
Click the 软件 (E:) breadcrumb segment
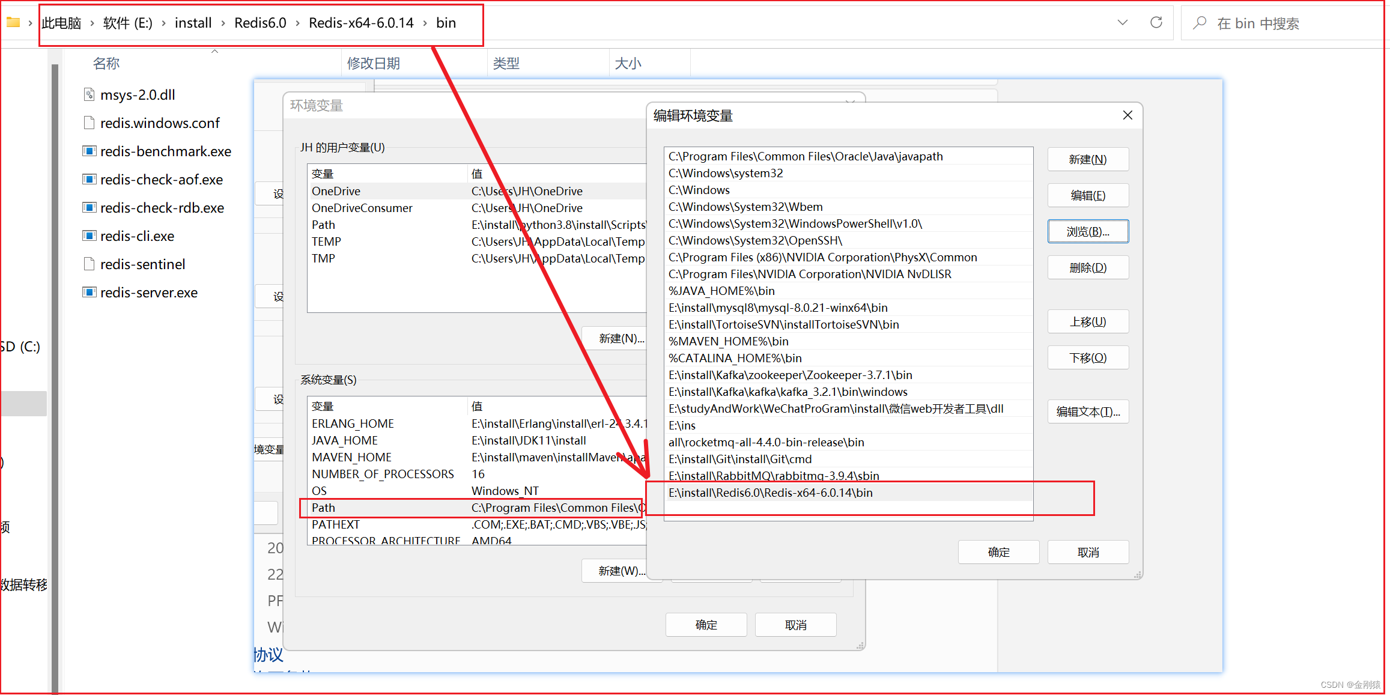pyautogui.click(x=128, y=23)
